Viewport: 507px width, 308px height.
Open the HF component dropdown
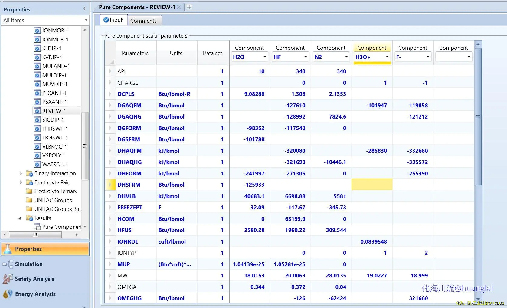306,57
